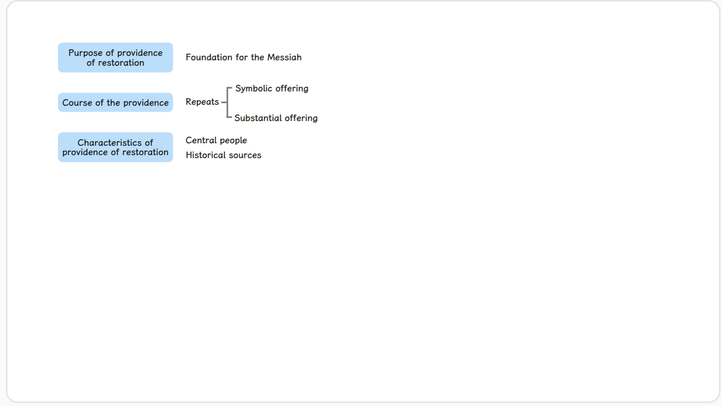Click the 'Foundation for the Messiah' text

point(244,57)
